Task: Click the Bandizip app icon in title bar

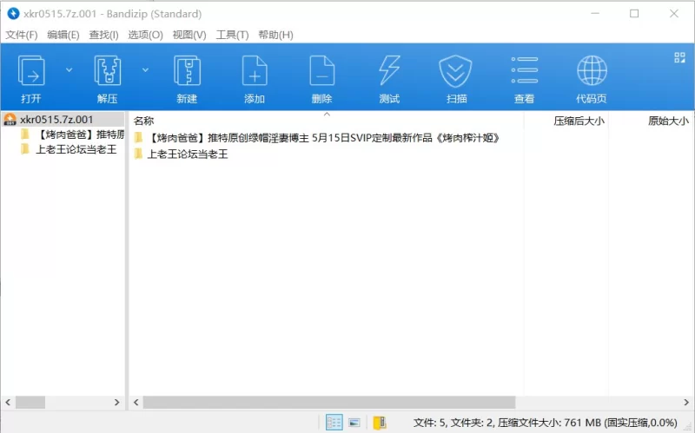Action: [x=13, y=14]
